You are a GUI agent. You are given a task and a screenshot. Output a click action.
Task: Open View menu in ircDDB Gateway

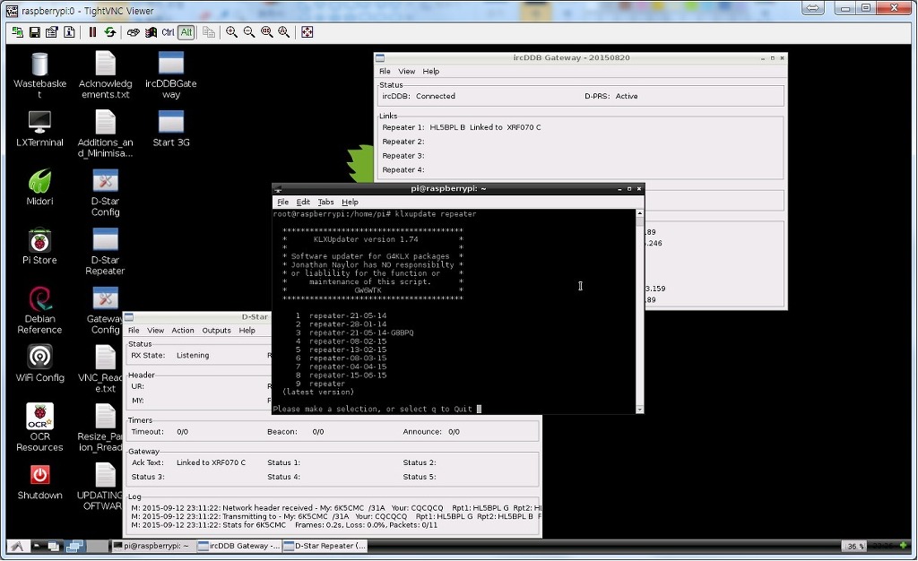(x=406, y=72)
